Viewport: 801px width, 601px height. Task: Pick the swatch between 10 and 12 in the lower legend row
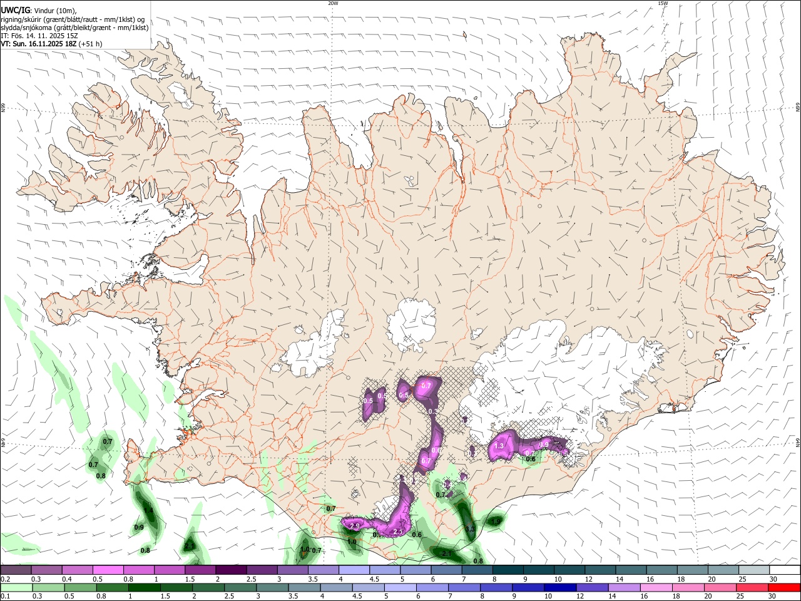coord(559,588)
